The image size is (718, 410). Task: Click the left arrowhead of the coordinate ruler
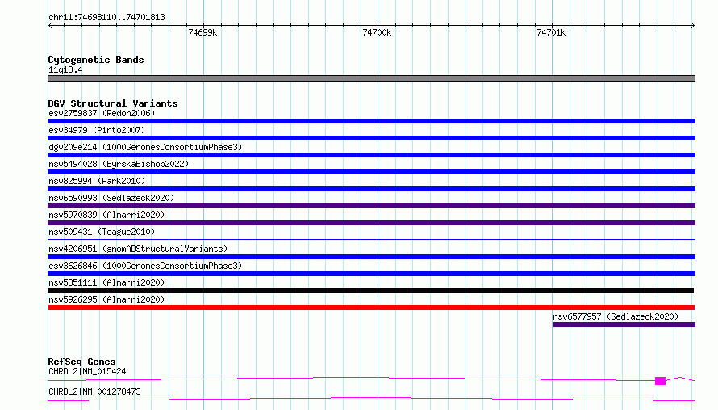pos(50,26)
